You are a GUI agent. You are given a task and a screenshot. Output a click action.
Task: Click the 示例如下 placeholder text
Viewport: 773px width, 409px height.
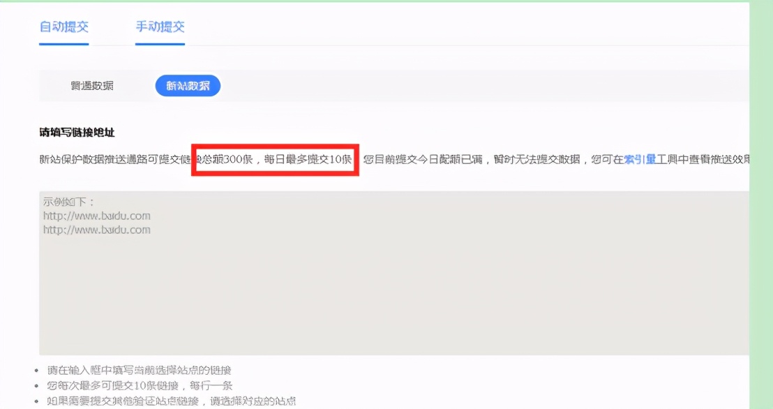pos(66,201)
